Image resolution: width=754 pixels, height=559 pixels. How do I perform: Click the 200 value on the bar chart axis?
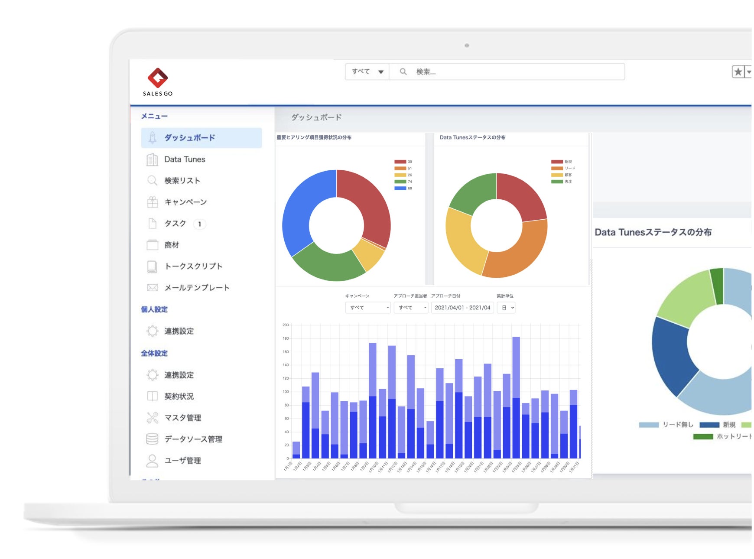click(286, 325)
